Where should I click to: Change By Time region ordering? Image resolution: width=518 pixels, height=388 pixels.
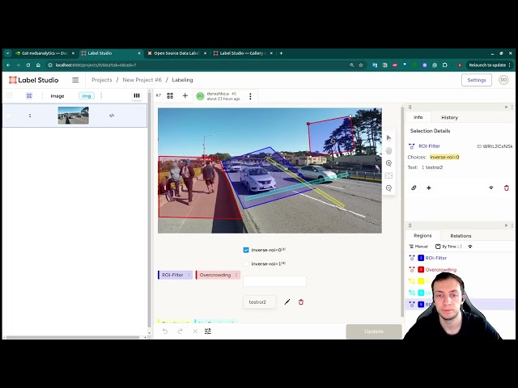pyautogui.click(x=448, y=247)
